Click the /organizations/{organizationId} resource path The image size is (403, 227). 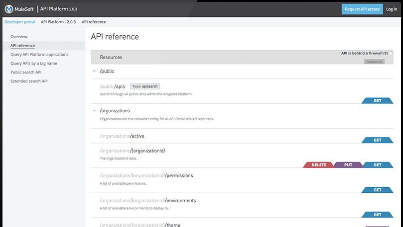point(133,151)
